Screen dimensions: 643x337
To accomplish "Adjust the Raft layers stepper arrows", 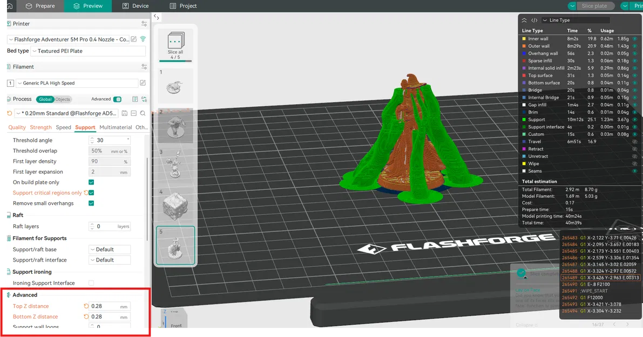I will [x=92, y=226].
